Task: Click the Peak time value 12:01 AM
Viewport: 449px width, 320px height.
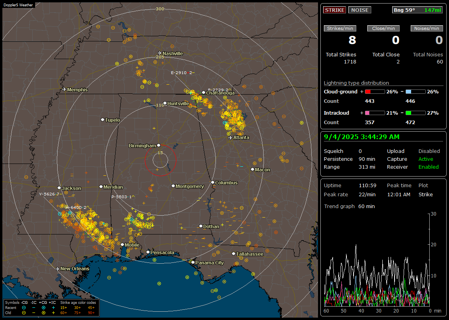Action: click(398, 194)
